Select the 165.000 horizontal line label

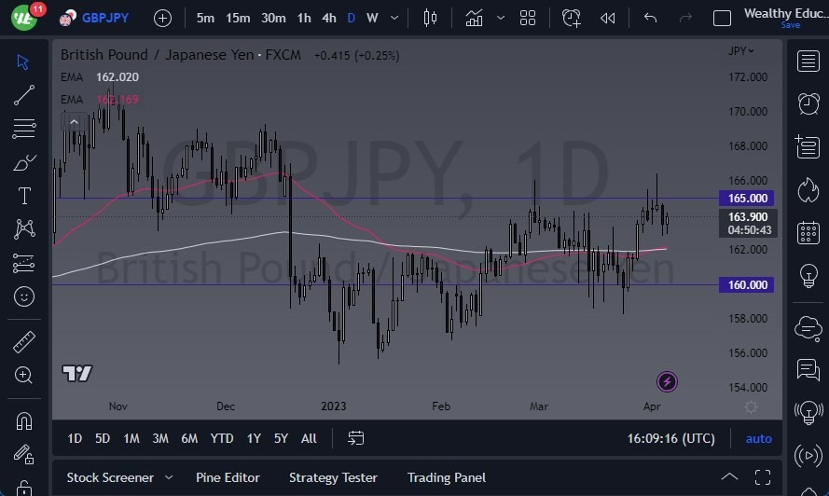[x=747, y=199]
